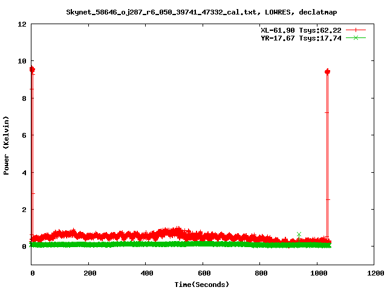This screenshot has height=290, width=387.
Task: Select the XL-61.90 Tsys:62.22 legend label
Action: tap(301, 30)
